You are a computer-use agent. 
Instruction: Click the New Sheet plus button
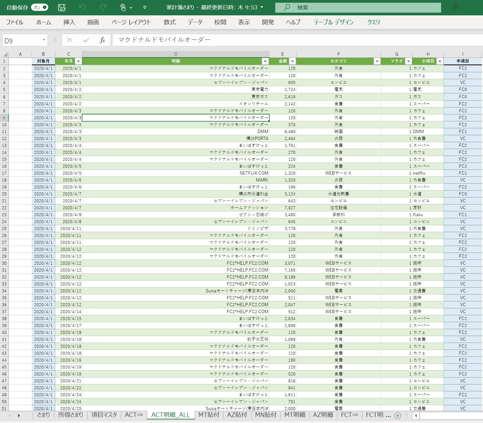point(397,415)
